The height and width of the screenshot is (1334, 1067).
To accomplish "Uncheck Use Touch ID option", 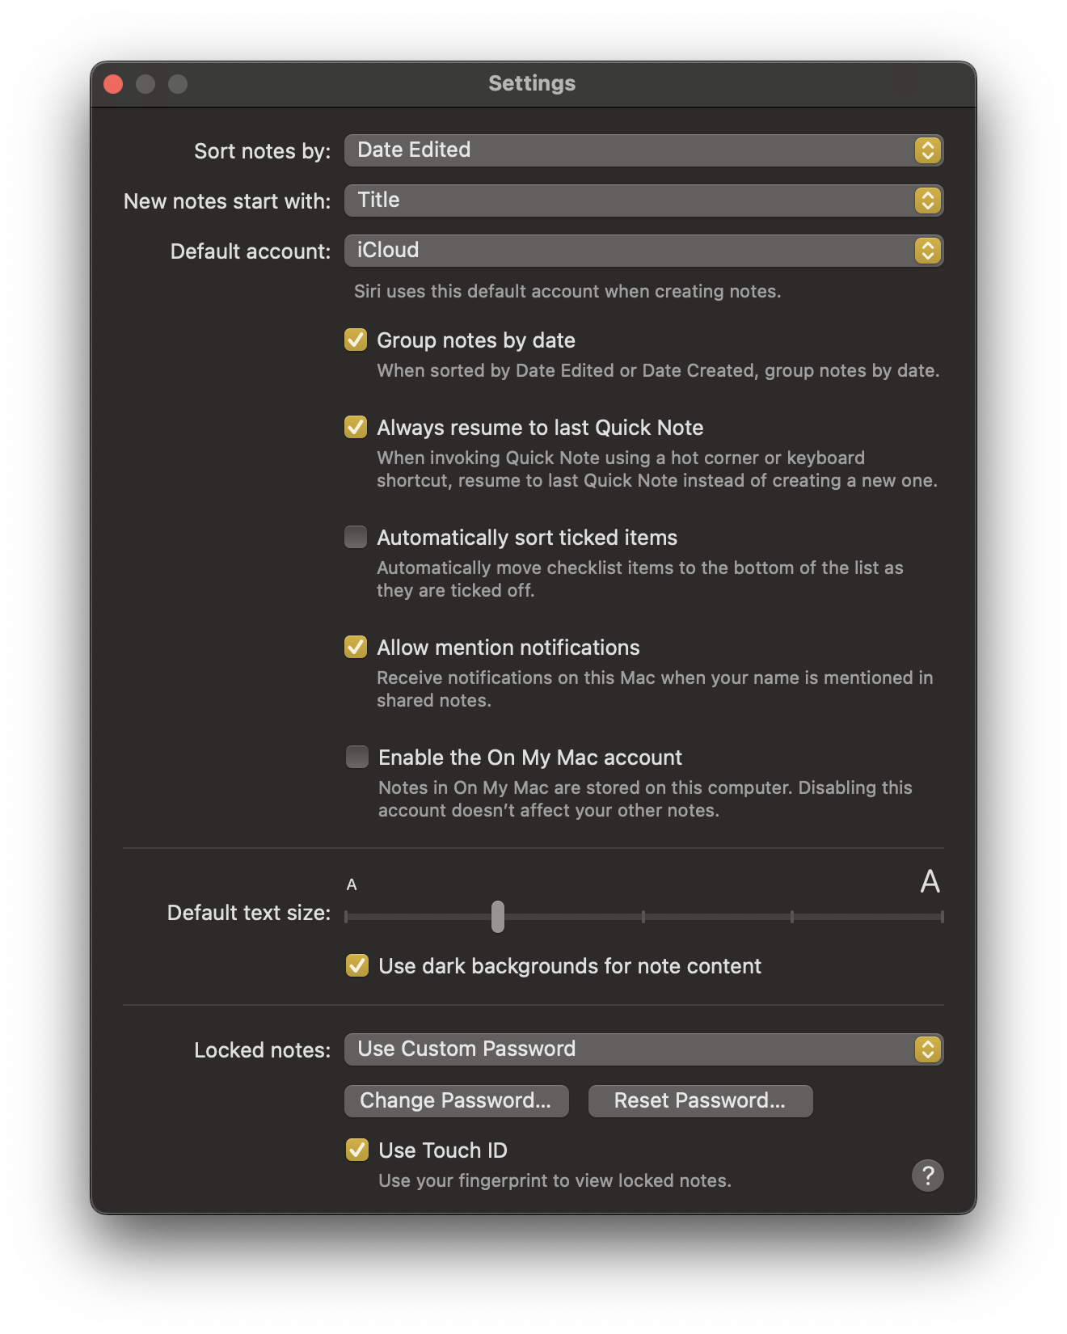I will [x=357, y=1150].
